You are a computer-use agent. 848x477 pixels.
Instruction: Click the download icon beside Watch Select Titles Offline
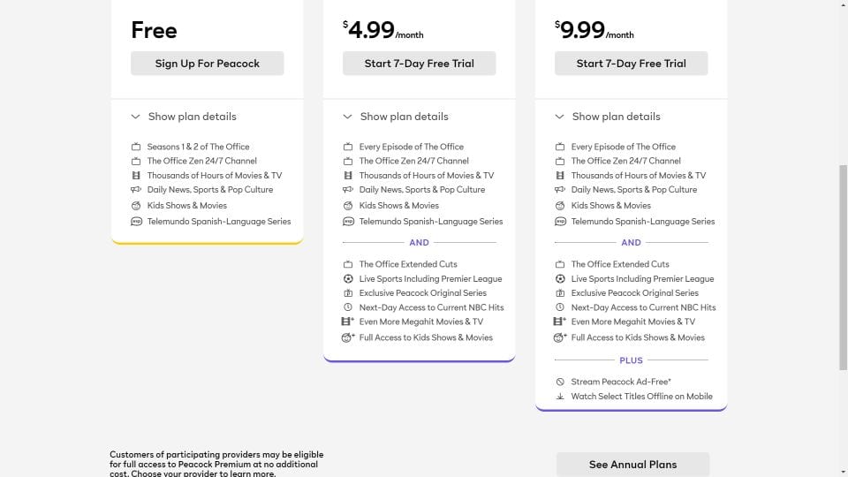tap(560, 397)
